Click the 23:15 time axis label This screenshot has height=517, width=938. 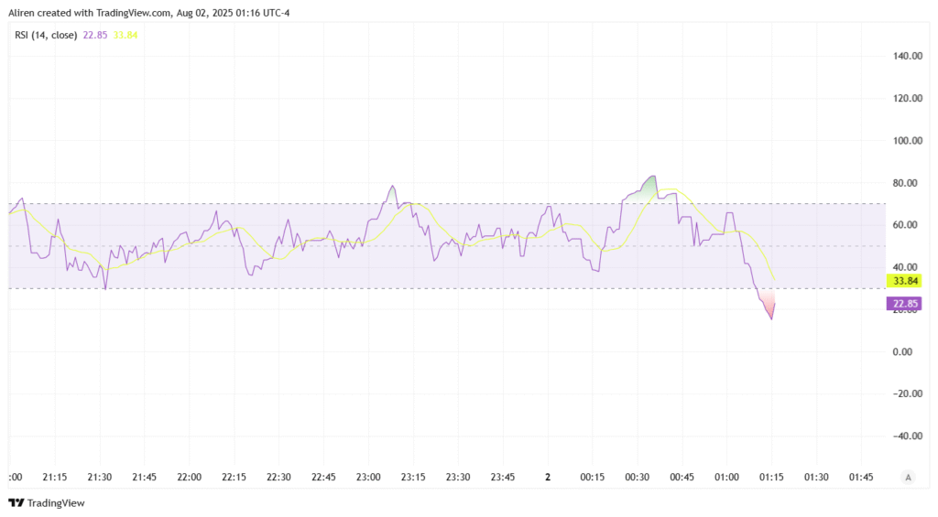pyautogui.click(x=413, y=477)
